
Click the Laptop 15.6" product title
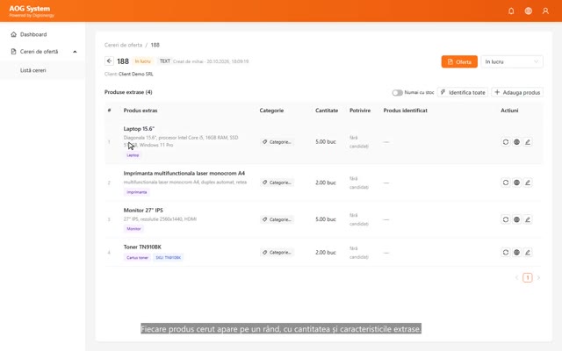pyautogui.click(x=139, y=129)
